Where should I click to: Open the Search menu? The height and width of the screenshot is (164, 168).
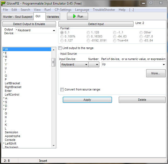point(25,10)
